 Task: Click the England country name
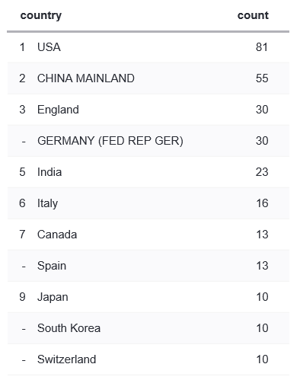[x=58, y=110]
